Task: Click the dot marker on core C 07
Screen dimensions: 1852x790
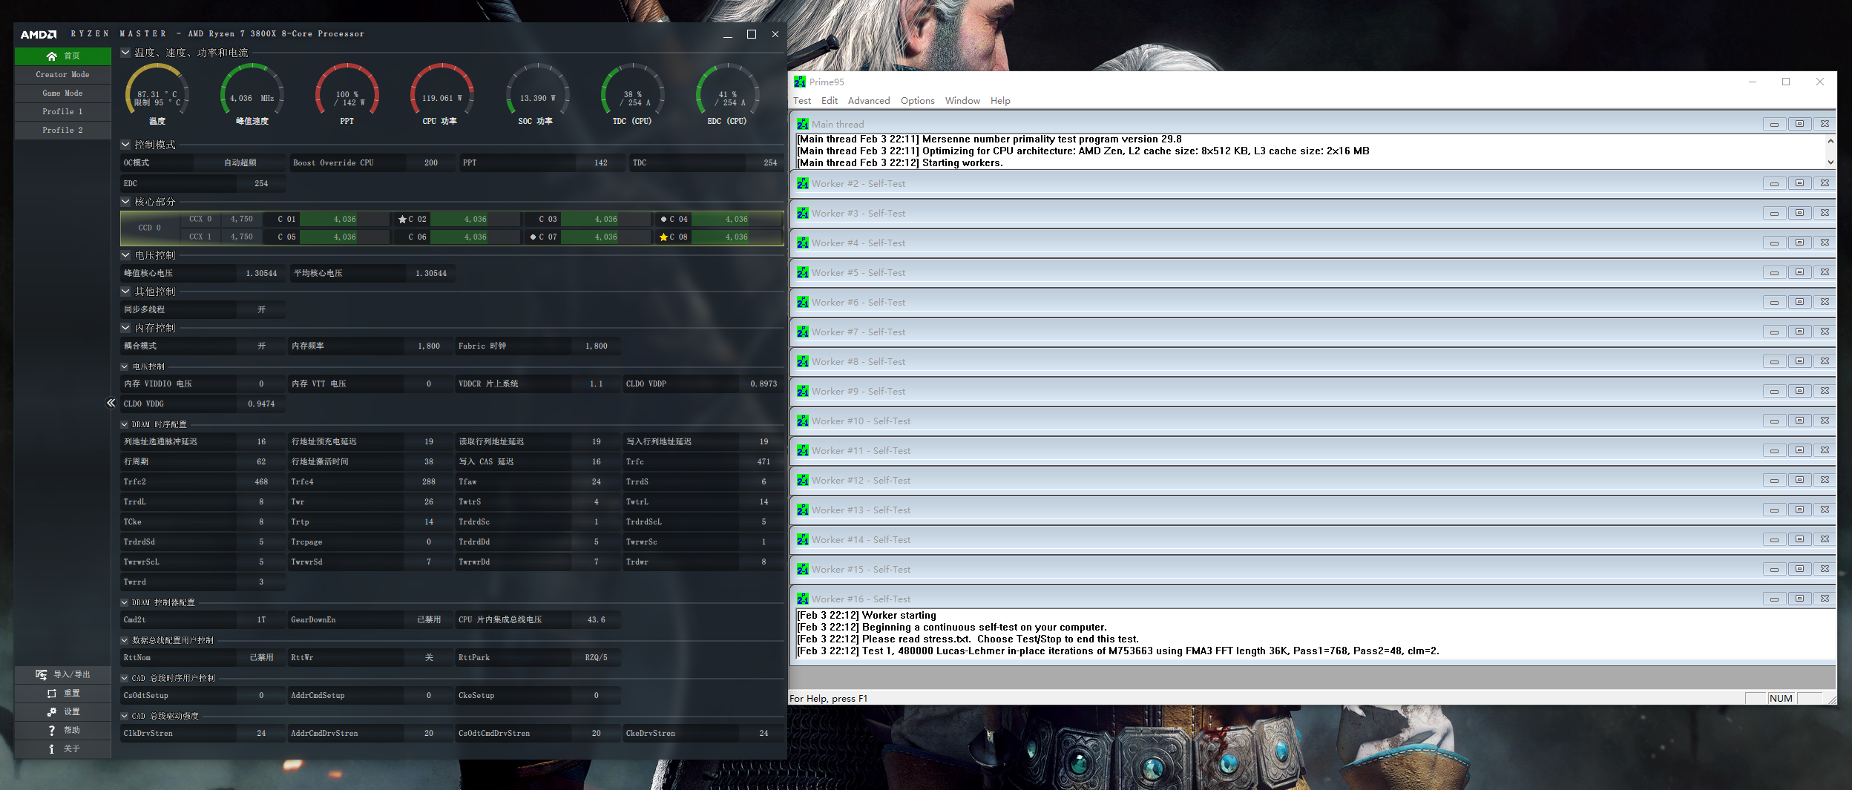Action: point(533,237)
